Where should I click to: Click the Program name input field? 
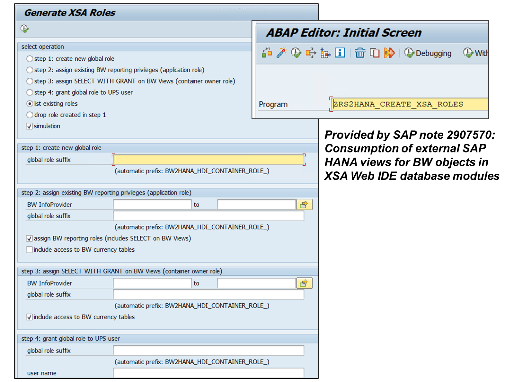click(410, 104)
